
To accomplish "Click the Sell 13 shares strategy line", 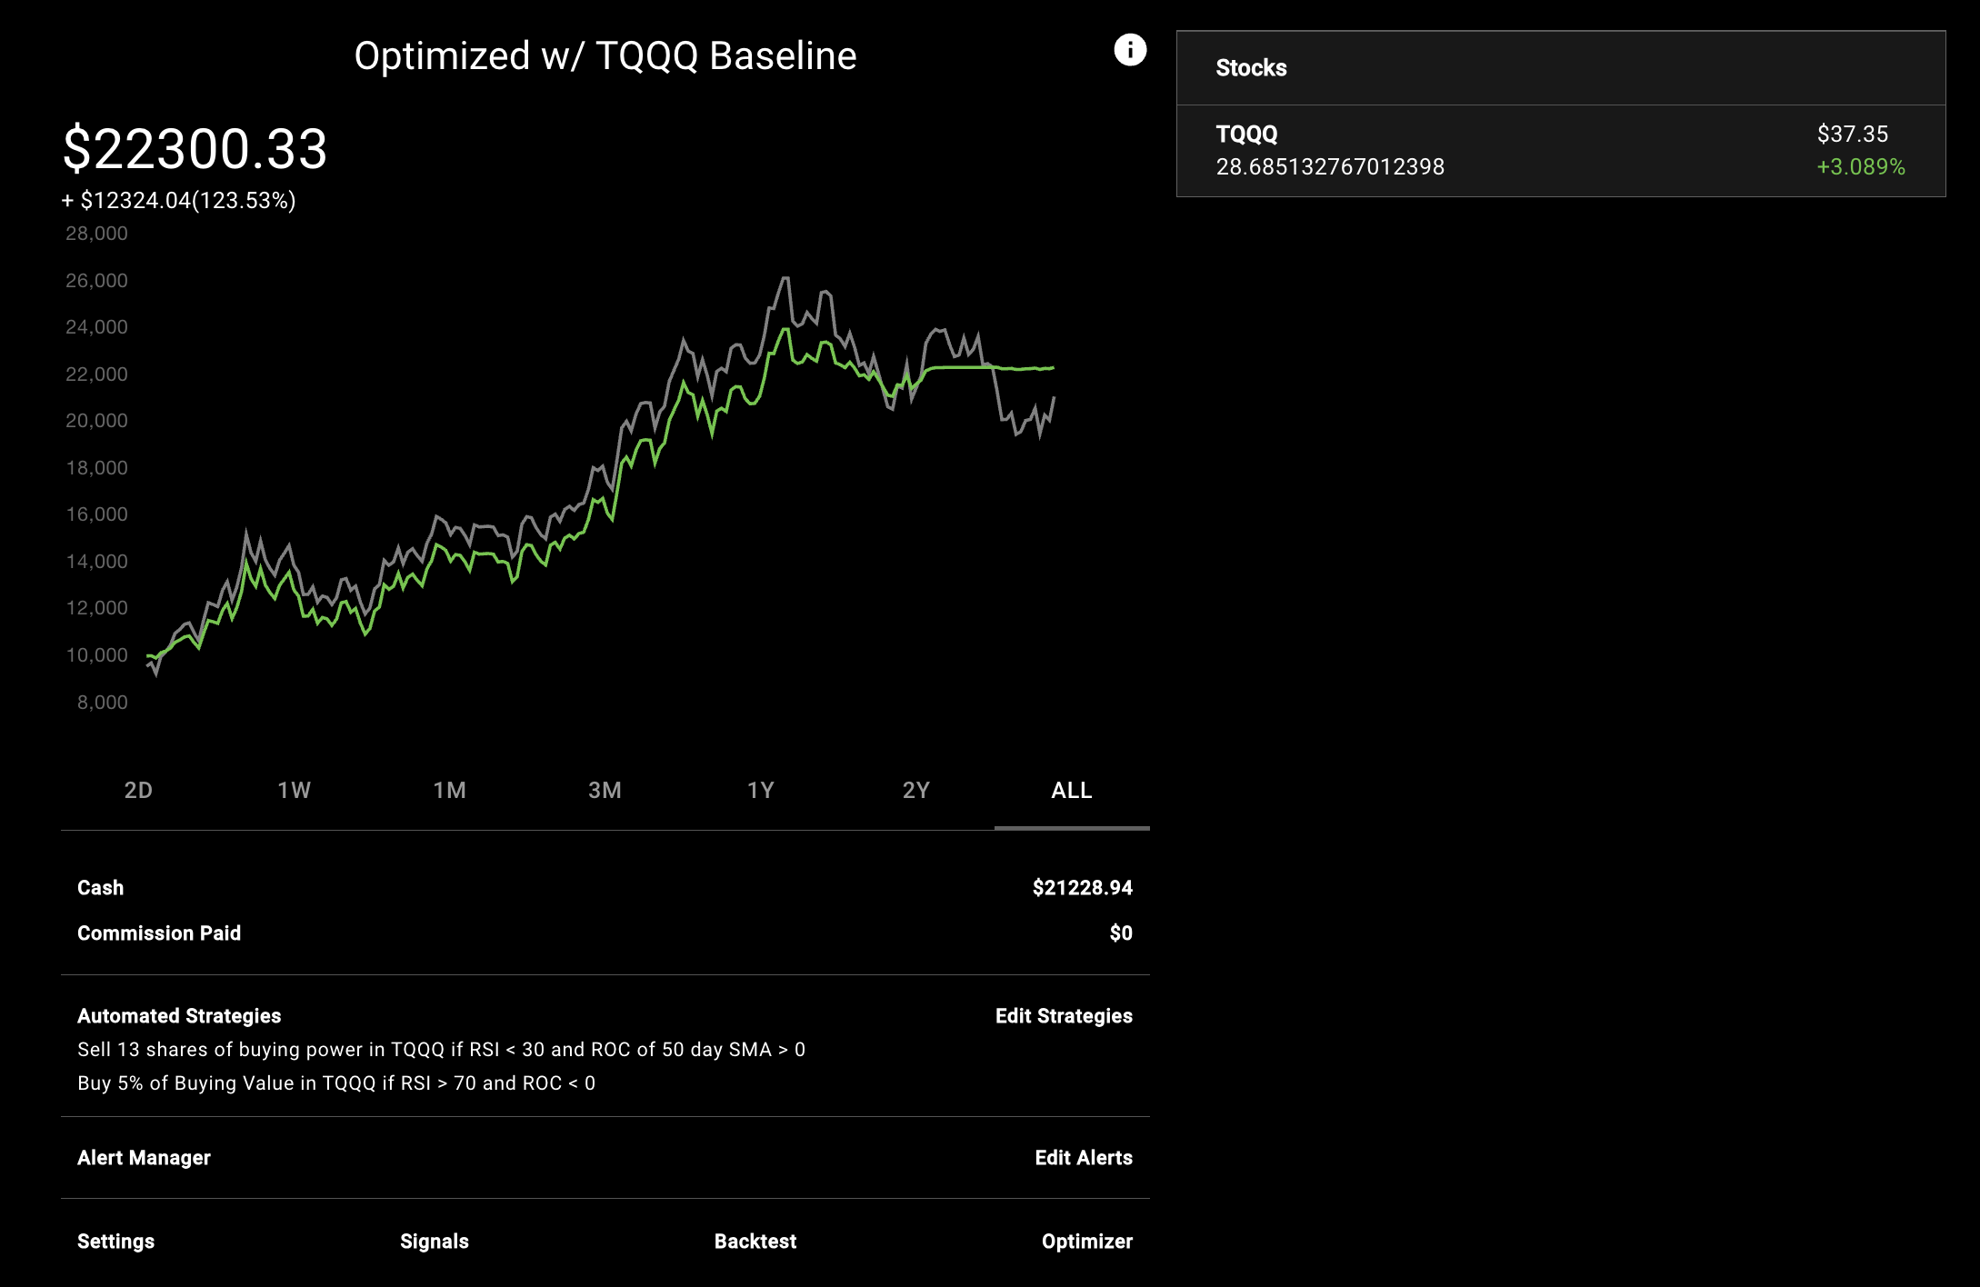I will 441,1050.
